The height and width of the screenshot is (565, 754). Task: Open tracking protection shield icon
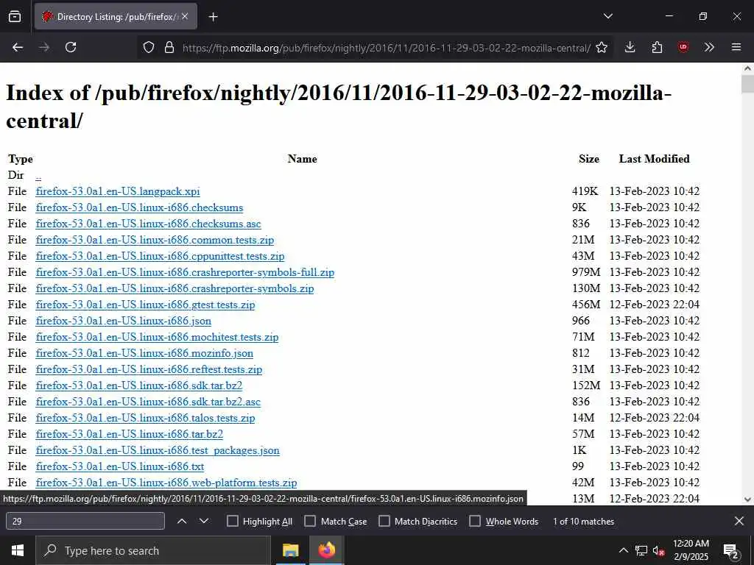click(149, 47)
